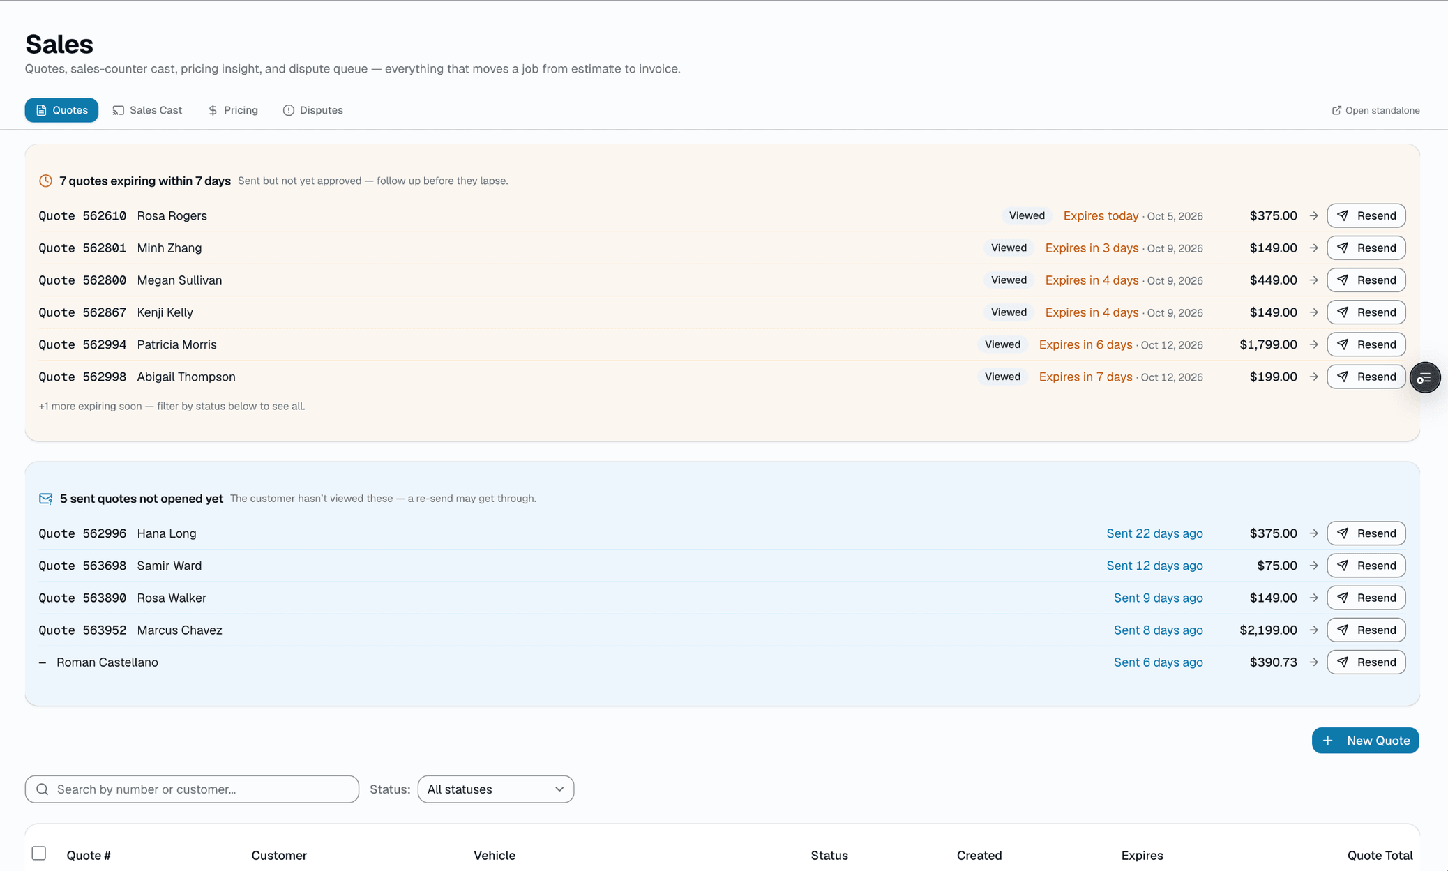This screenshot has height=871, width=1448.
Task: Resend quote 563698 to Samir Ward
Action: (1366, 566)
